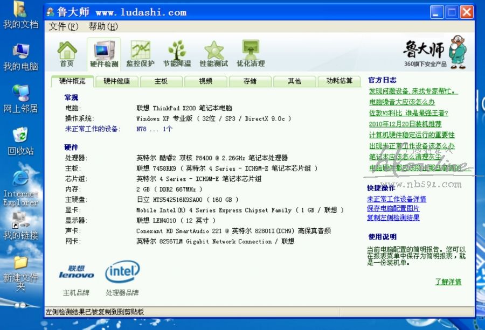Viewport: 485px width, 330px height.
Task: Switch to the 其他 tab
Action: [294, 81]
